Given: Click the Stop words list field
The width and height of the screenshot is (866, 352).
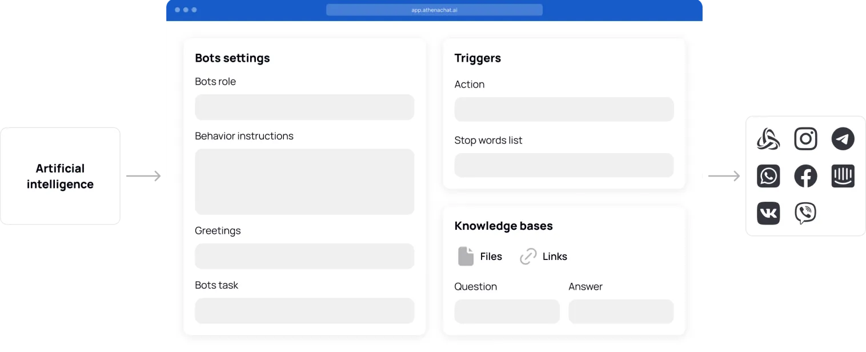Looking at the screenshot, I should coord(564,165).
